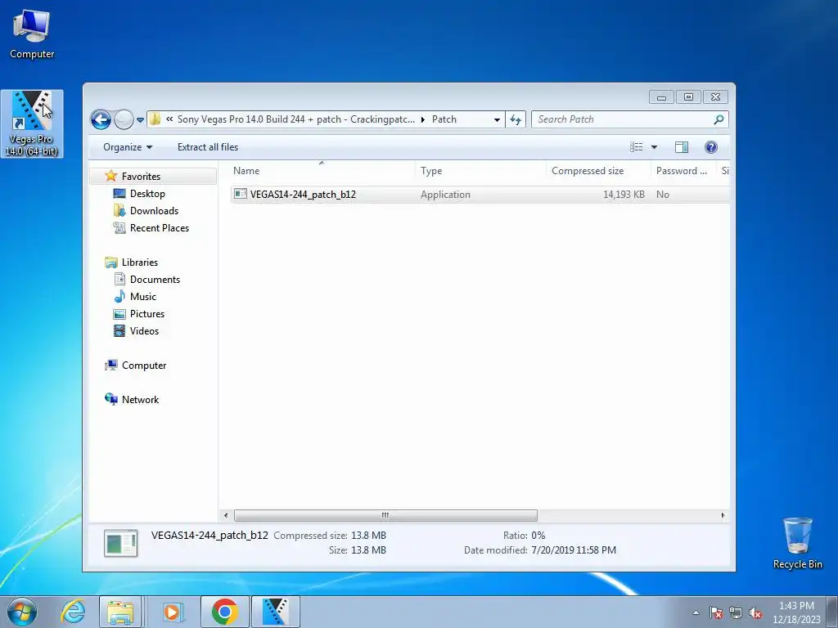The height and width of the screenshot is (628, 838).
Task: Click the Patch breadcrumb segment
Action: tap(444, 119)
